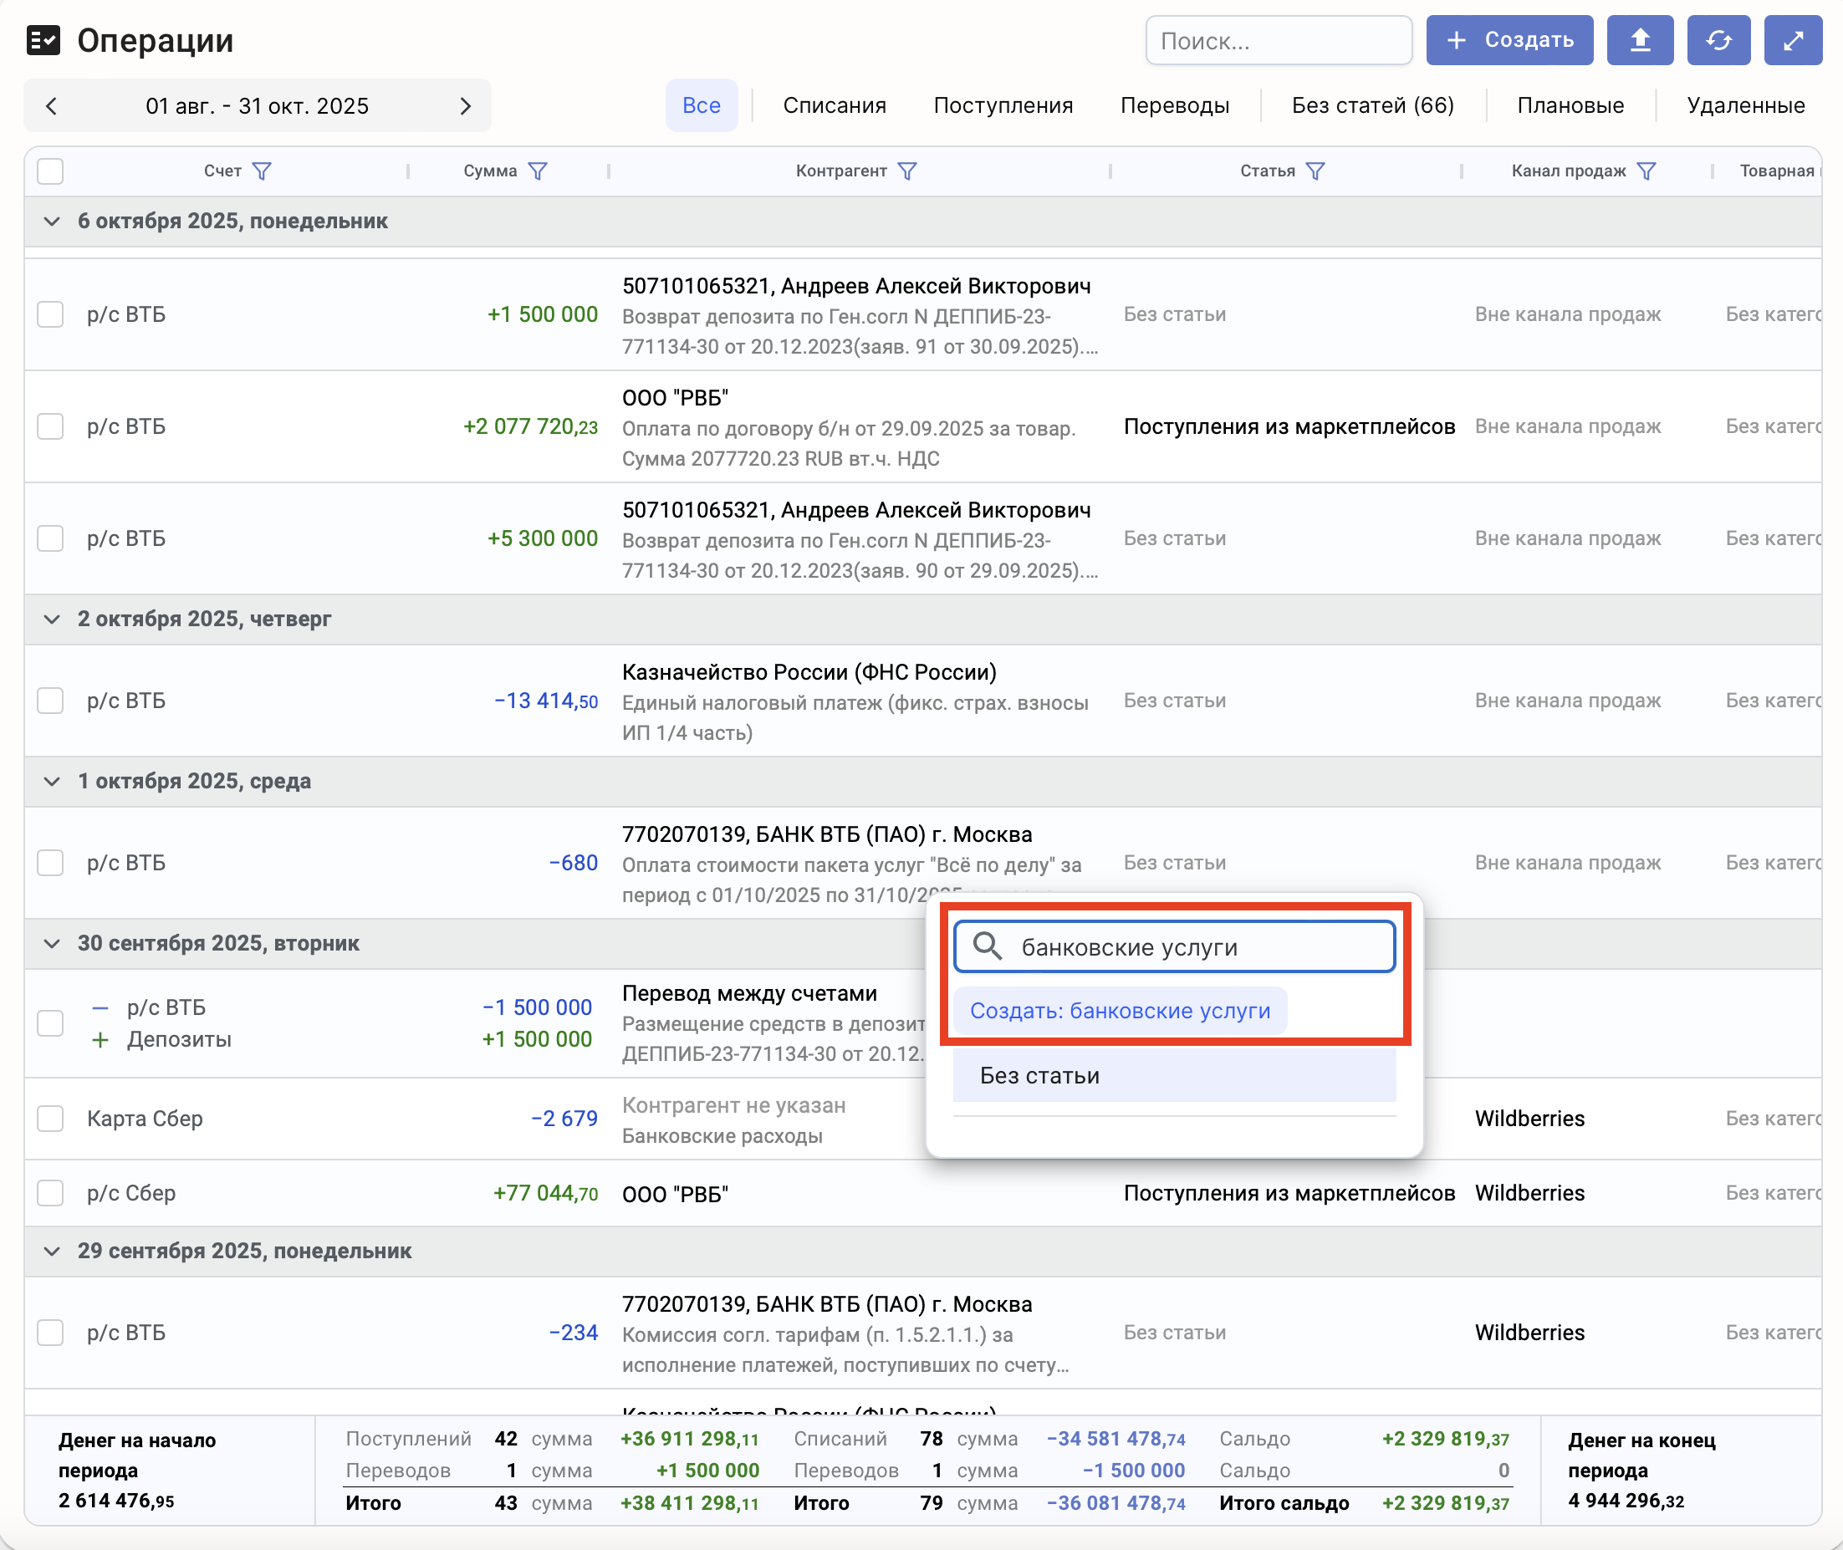
Task: Open the Статья column filter icon
Action: click(x=1315, y=171)
